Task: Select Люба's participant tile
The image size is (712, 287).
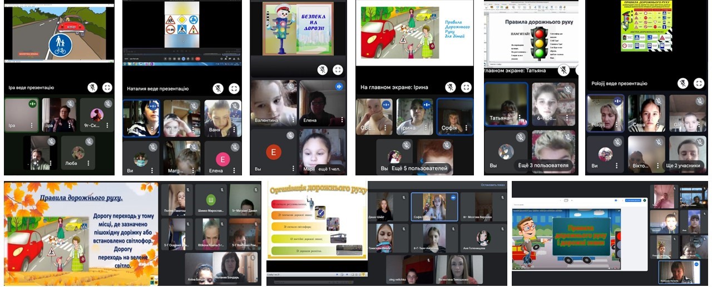Action: pyautogui.click(x=77, y=153)
